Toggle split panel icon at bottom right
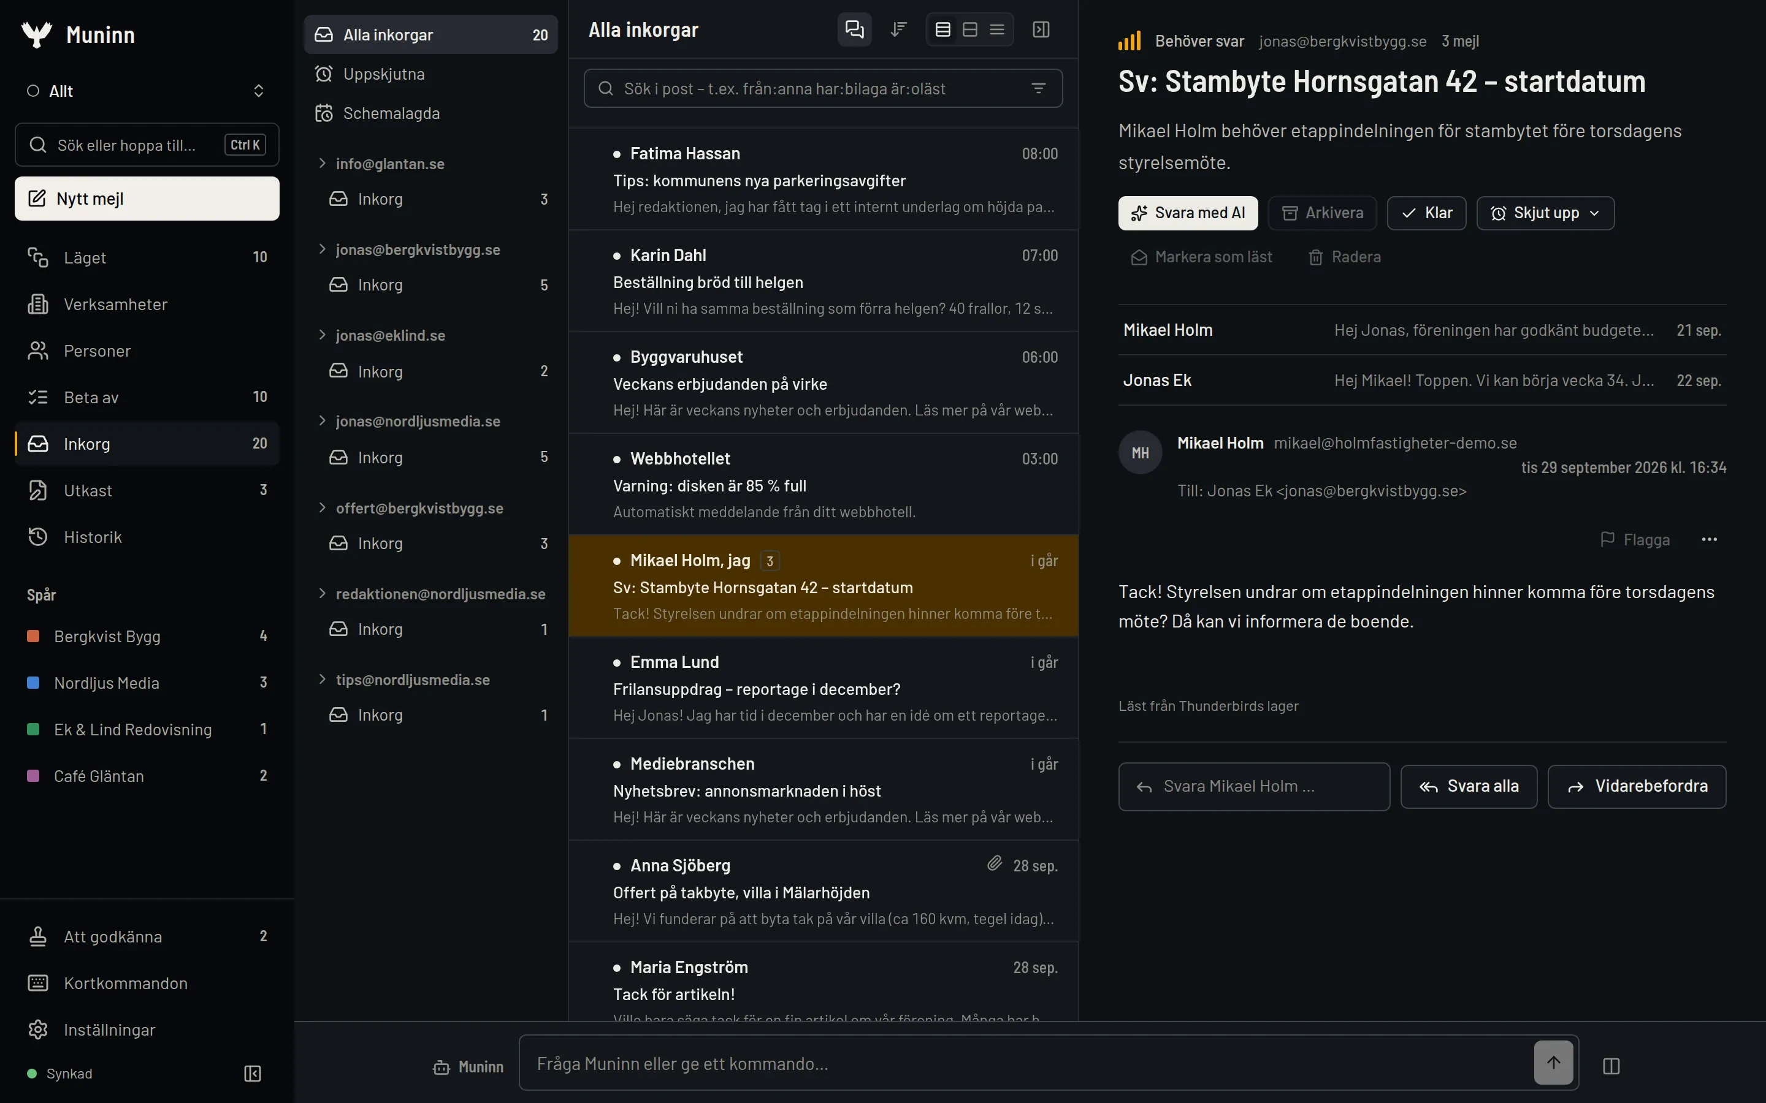 click(x=1611, y=1066)
